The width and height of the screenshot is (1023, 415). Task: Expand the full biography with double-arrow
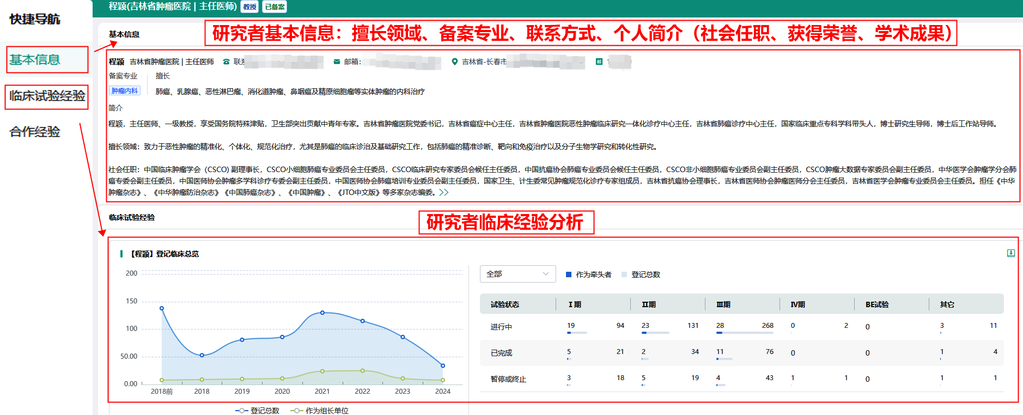pos(444,192)
